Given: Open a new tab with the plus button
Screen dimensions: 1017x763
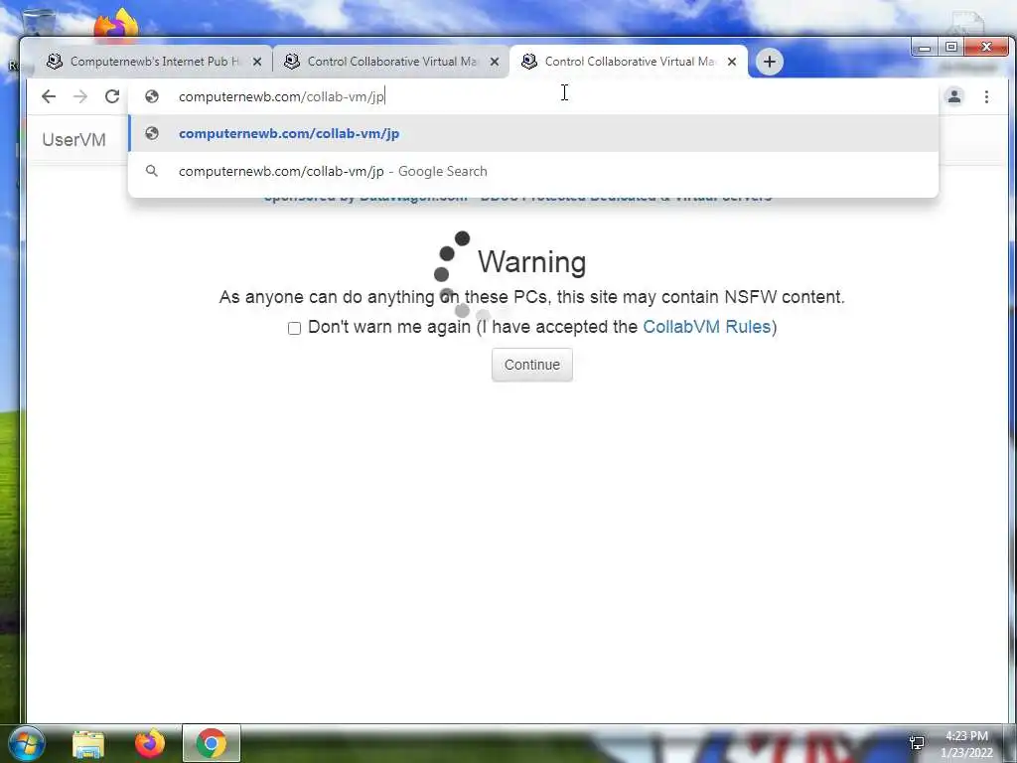Looking at the screenshot, I should [770, 62].
